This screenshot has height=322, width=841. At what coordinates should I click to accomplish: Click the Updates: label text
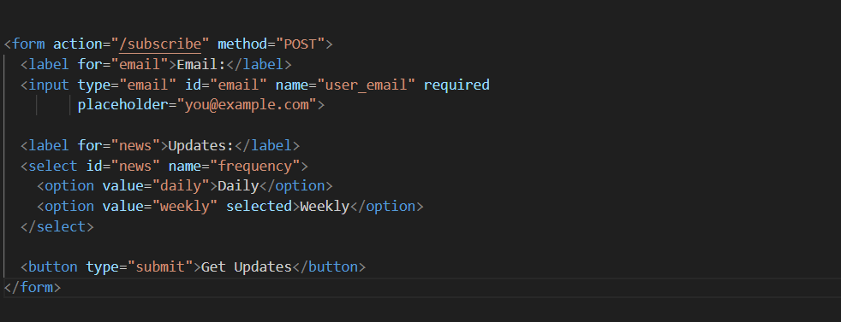tap(201, 145)
